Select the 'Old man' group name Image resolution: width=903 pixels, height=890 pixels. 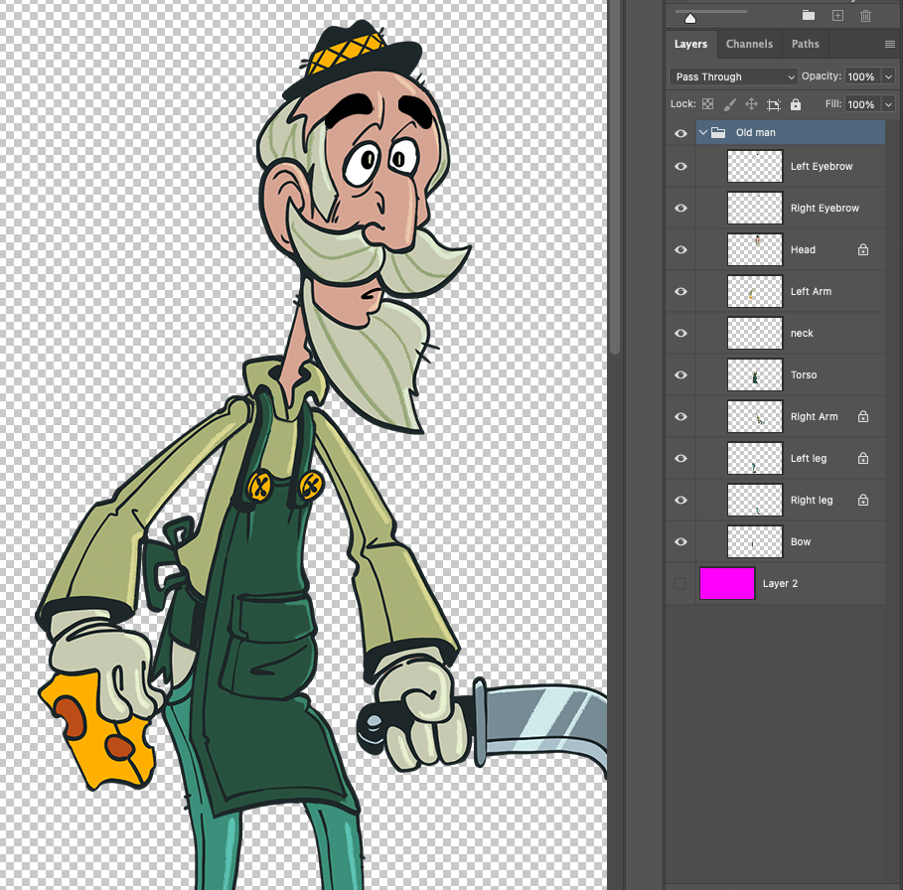pos(756,132)
